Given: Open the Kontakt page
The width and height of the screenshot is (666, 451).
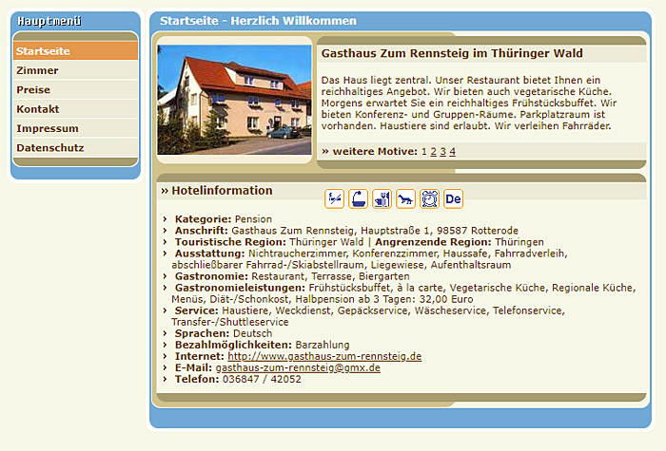Looking at the screenshot, I should (x=75, y=109).
